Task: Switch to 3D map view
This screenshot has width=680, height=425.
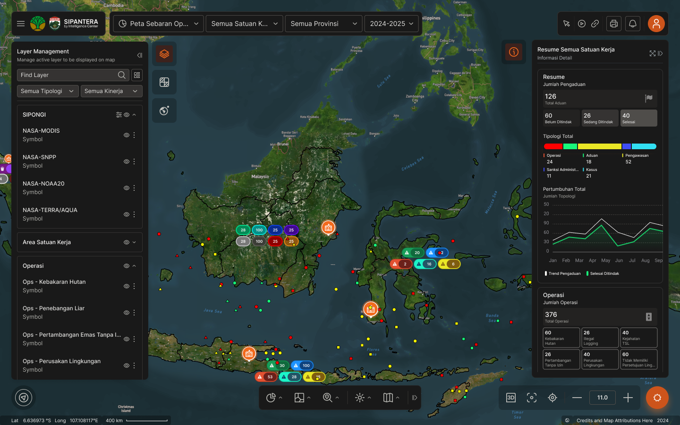Action: pyautogui.click(x=511, y=398)
